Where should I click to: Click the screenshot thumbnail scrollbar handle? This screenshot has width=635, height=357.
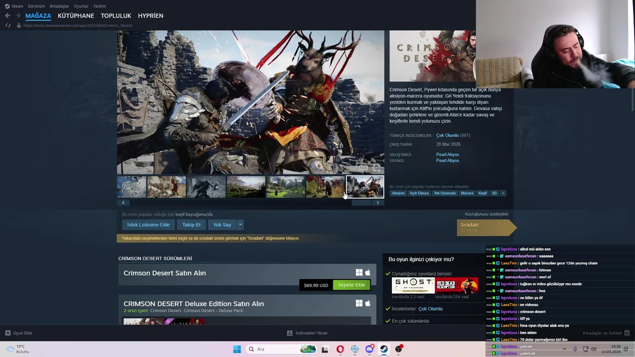361,202
